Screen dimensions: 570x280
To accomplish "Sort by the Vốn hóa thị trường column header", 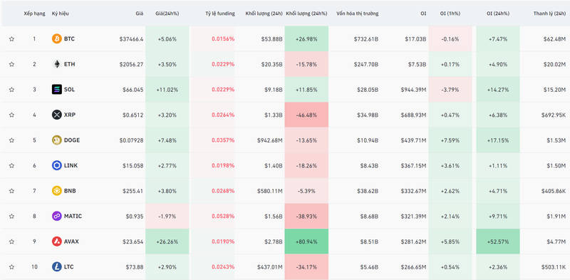I will pyautogui.click(x=358, y=14).
